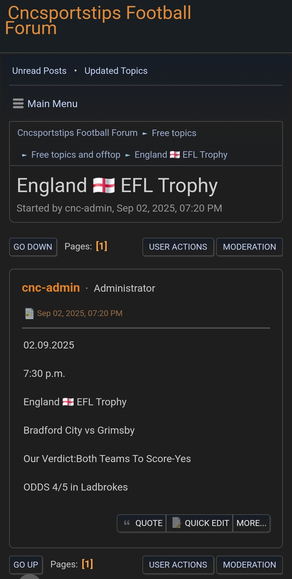Open the Main Menu hamburger icon
Screen dimensions: 292x579
point(18,104)
